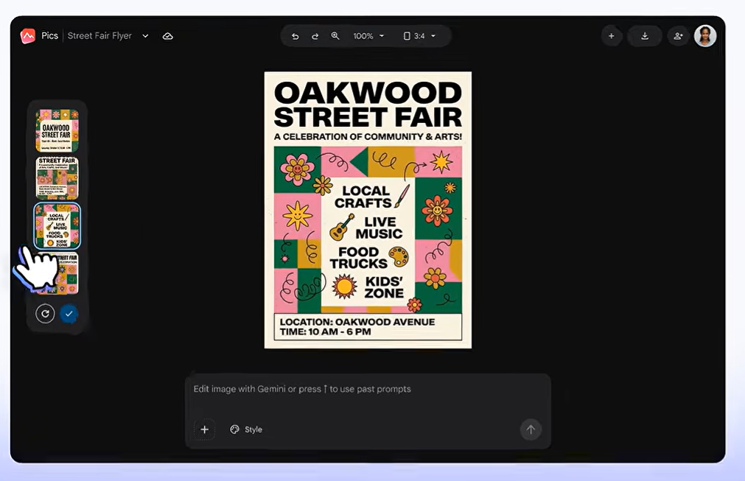Add attachment with prompt plus button
The image size is (745, 481).
click(x=204, y=429)
